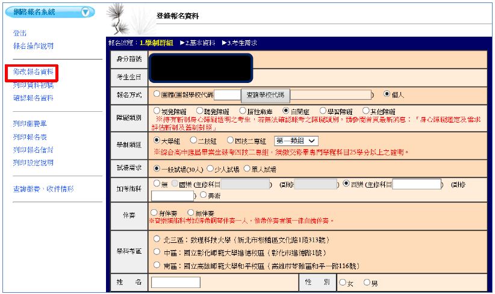Image resolution: width=495 pixels, height=294 pixels.
Task: Select 腦性麻痺 radio button
Action: point(243,111)
